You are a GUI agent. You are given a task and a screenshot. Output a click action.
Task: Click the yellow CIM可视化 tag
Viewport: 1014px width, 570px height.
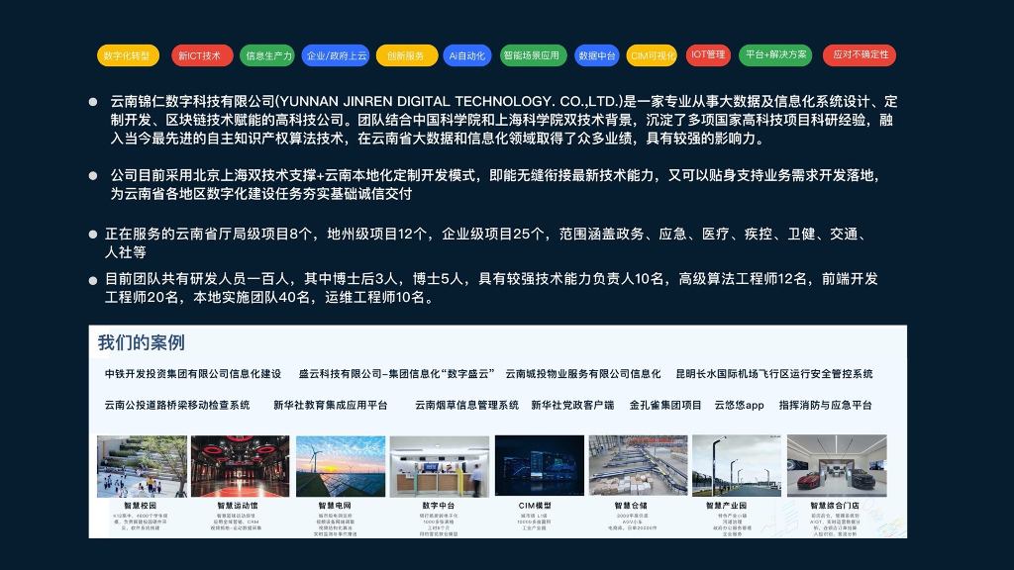coord(652,55)
